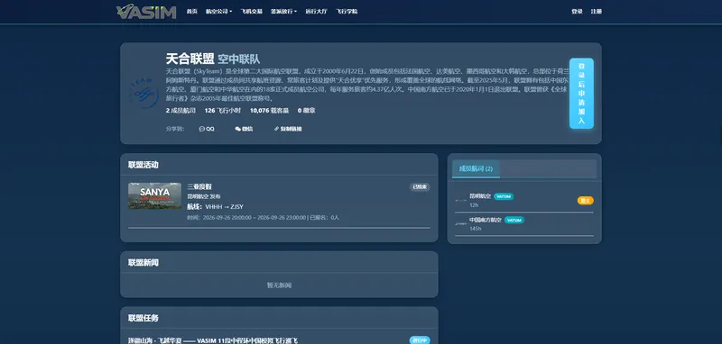The height and width of the screenshot is (344, 722).
Task: Open the SANYA event thumbnail
Action: click(154, 195)
